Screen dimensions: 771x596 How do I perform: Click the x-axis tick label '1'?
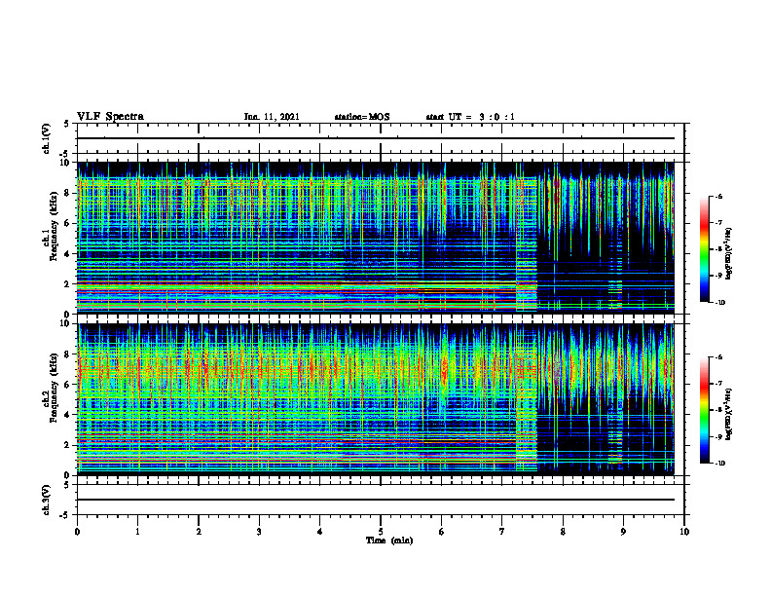click(137, 532)
